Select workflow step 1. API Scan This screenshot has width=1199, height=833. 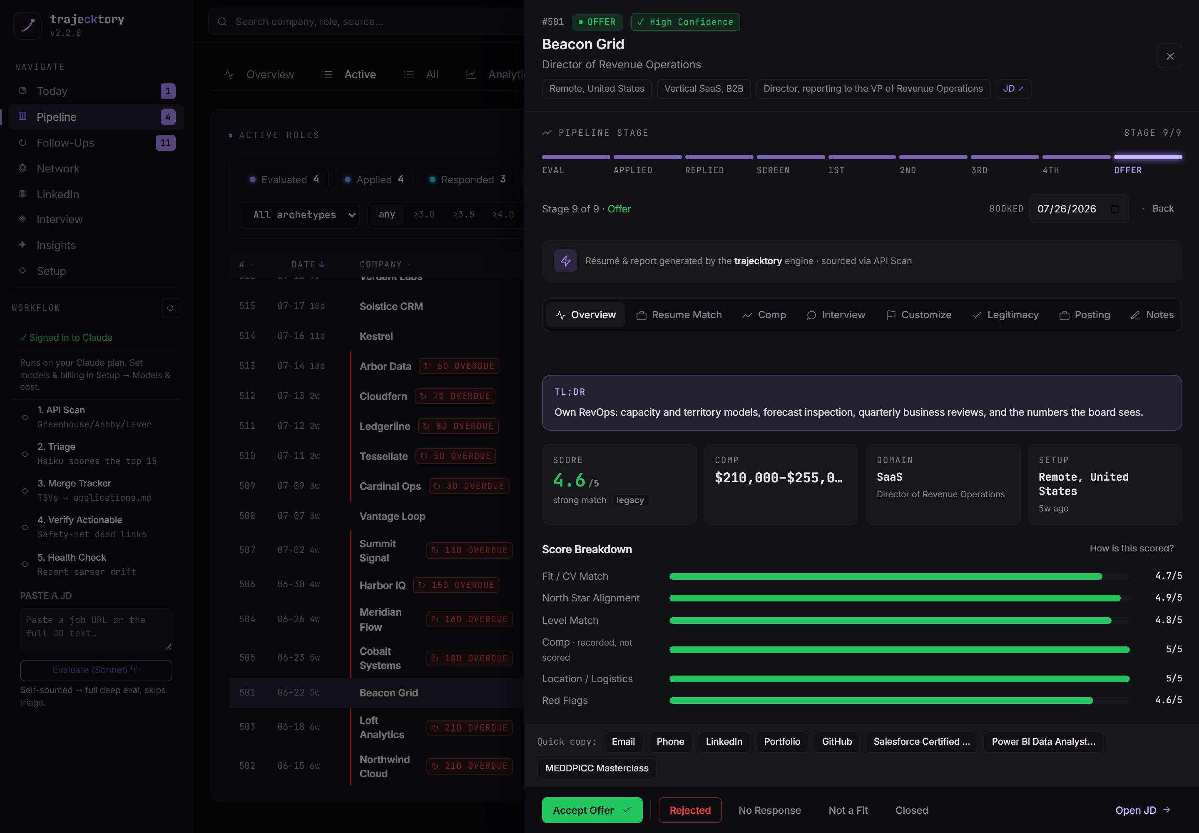click(x=97, y=417)
